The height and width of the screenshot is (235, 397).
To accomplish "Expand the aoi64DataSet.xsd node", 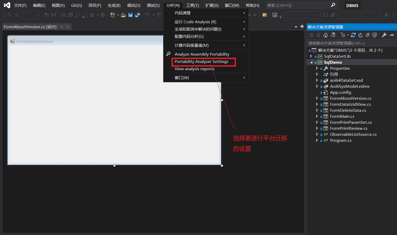I will point(317,80).
